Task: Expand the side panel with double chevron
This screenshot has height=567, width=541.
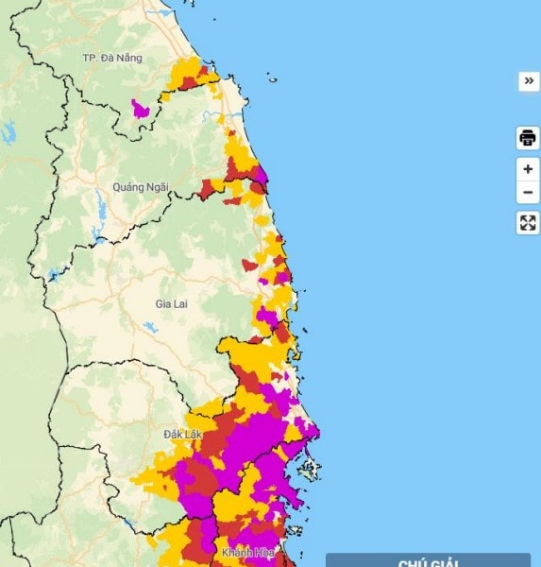Action: point(529,81)
